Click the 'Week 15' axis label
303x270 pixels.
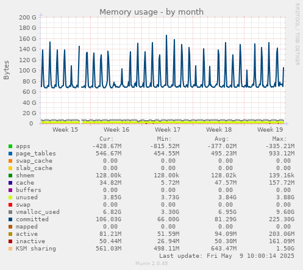(x=65, y=130)
